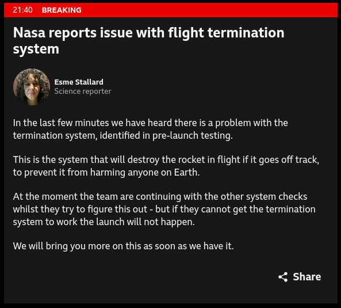The height and width of the screenshot is (308, 341).
Task: Select the BREAKING label
Action: pyautogui.click(x=62, y=10)
